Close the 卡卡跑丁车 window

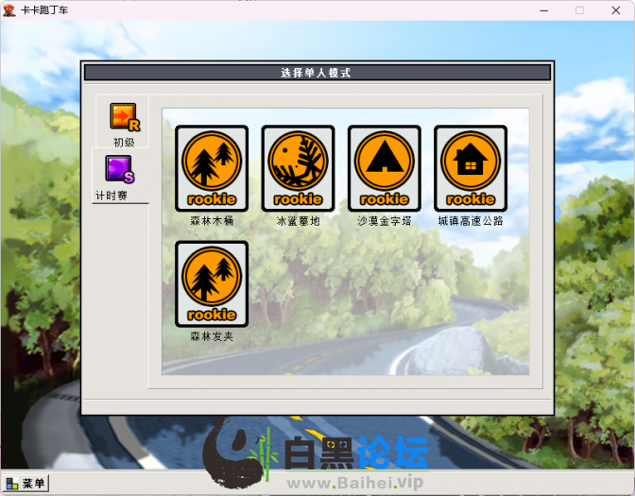pyautogui.click(x=615, y=10)
